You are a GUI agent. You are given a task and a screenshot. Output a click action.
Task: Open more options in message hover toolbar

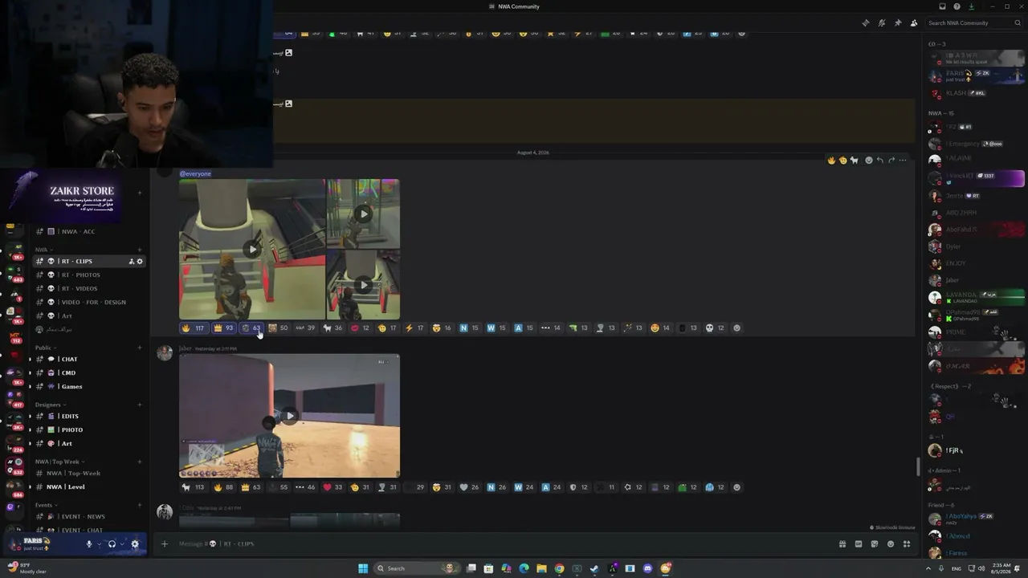[x=903, y=161]
